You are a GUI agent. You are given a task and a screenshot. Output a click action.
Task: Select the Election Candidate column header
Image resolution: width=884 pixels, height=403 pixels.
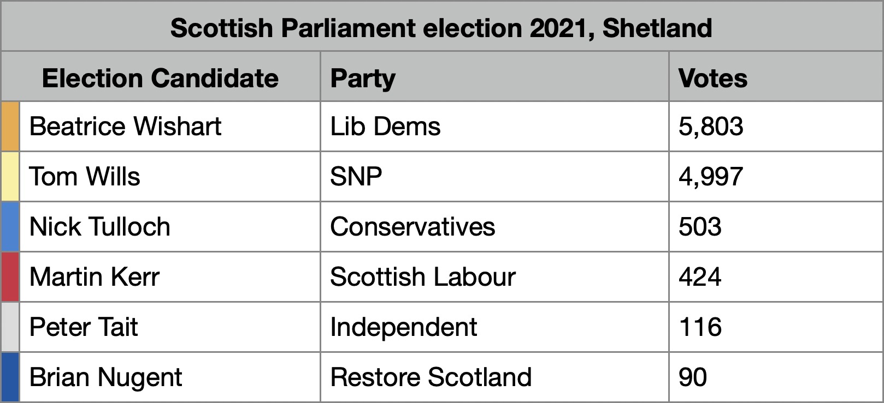(x=161, y=77)
